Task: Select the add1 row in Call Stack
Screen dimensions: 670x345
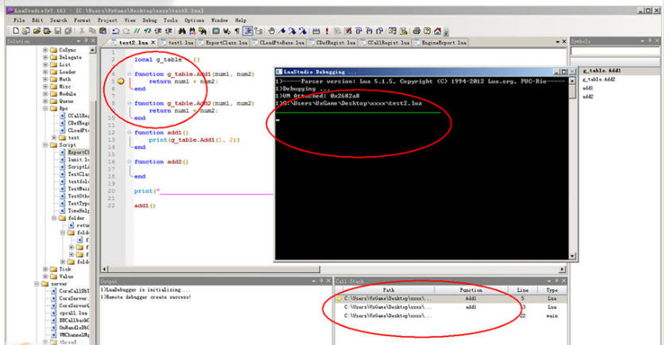Action: 451,307
